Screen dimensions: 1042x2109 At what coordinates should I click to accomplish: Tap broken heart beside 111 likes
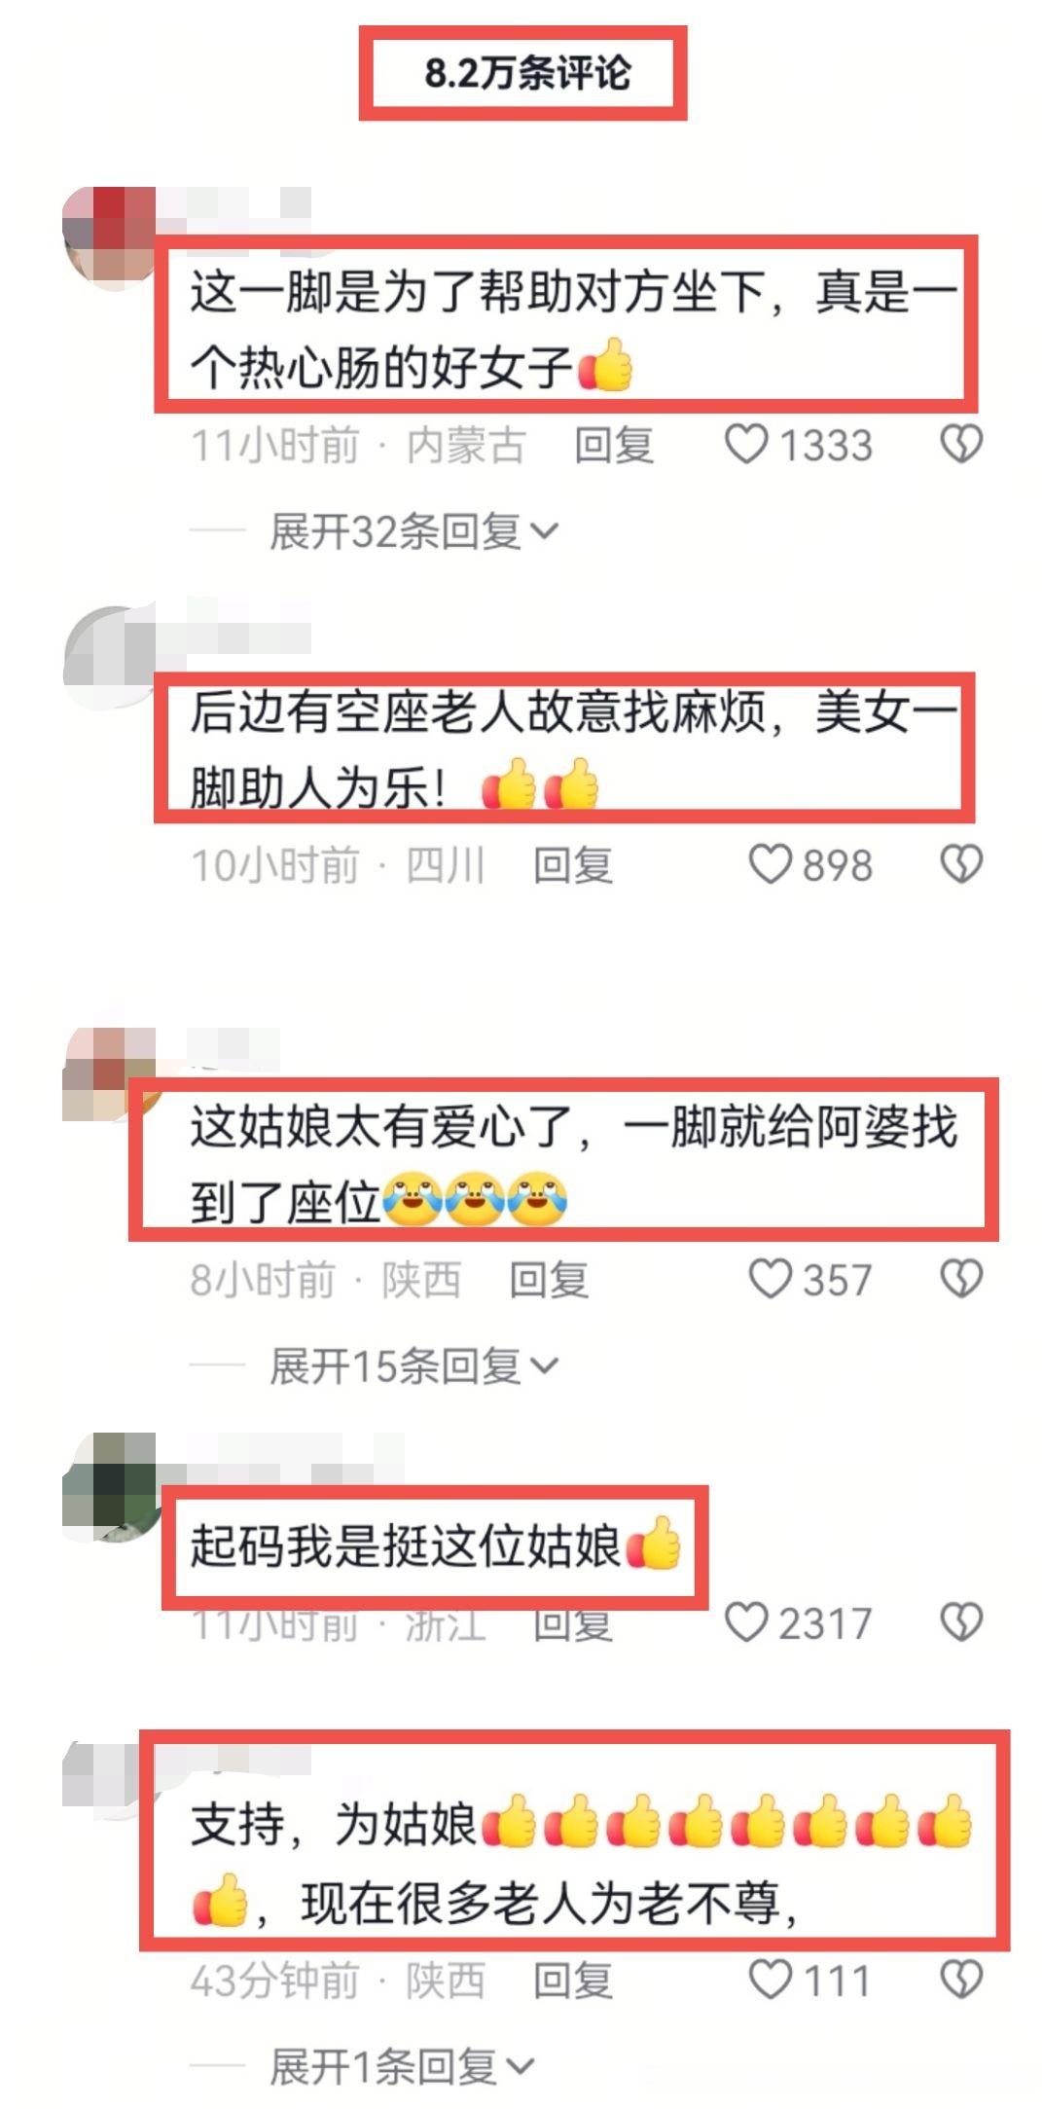pyautogui.click(x=961, y=1980)
